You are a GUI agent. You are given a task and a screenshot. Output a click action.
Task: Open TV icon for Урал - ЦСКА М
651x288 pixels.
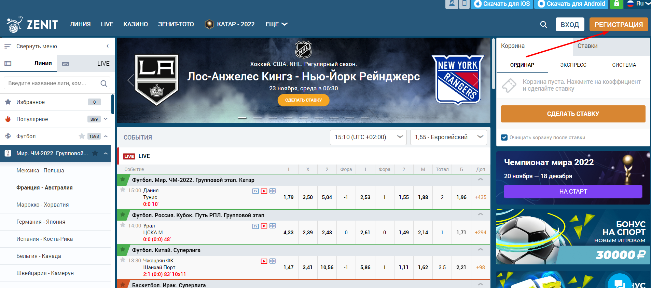point(255,226)
